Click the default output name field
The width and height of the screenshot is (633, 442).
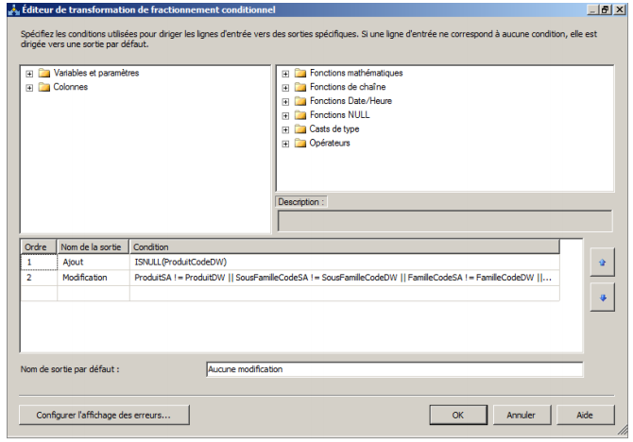[x=393, y=369]
